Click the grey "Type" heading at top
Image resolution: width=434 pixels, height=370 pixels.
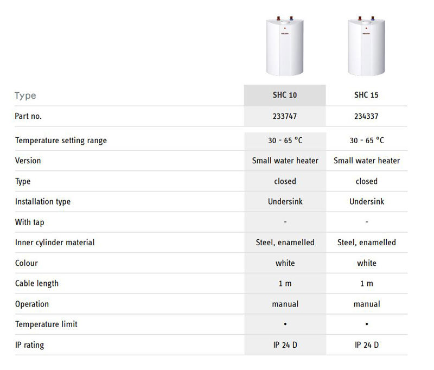click(x=25, y=95)
